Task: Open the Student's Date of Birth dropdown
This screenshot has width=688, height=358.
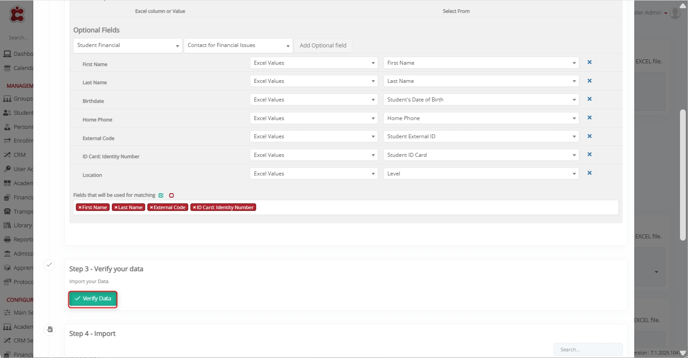Action: (481, 100)
